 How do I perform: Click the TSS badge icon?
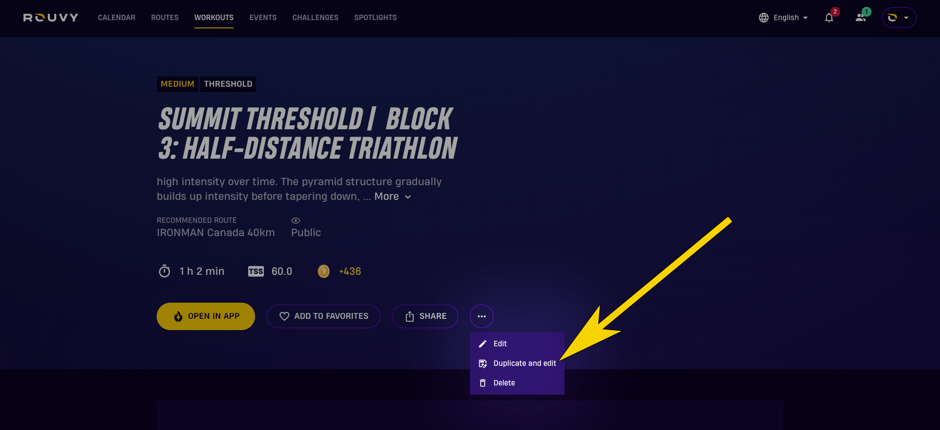coord(256,271)
